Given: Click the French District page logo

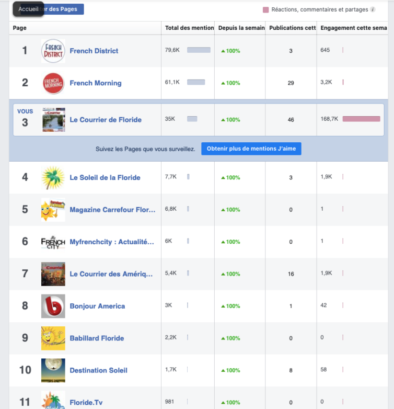Looking at the screenshot, I should click(x=53, y=51).
